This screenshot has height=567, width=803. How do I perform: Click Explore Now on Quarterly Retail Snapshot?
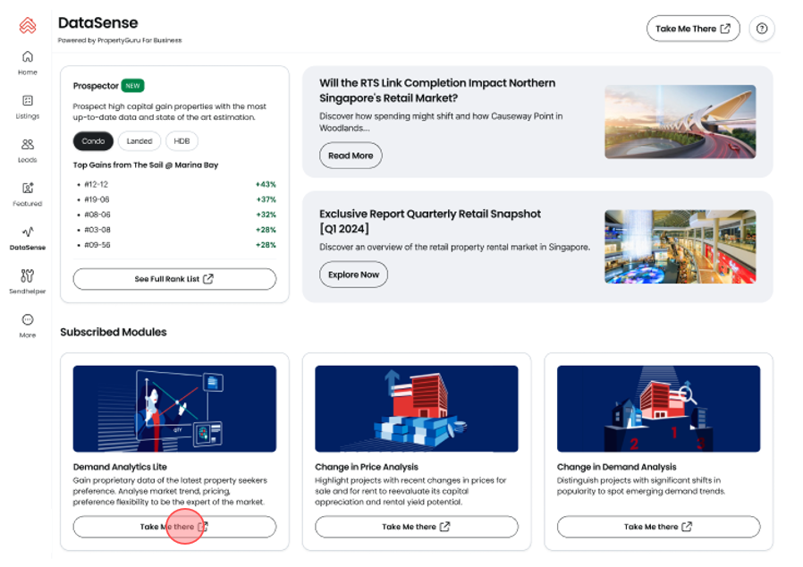tap(353, 275)
